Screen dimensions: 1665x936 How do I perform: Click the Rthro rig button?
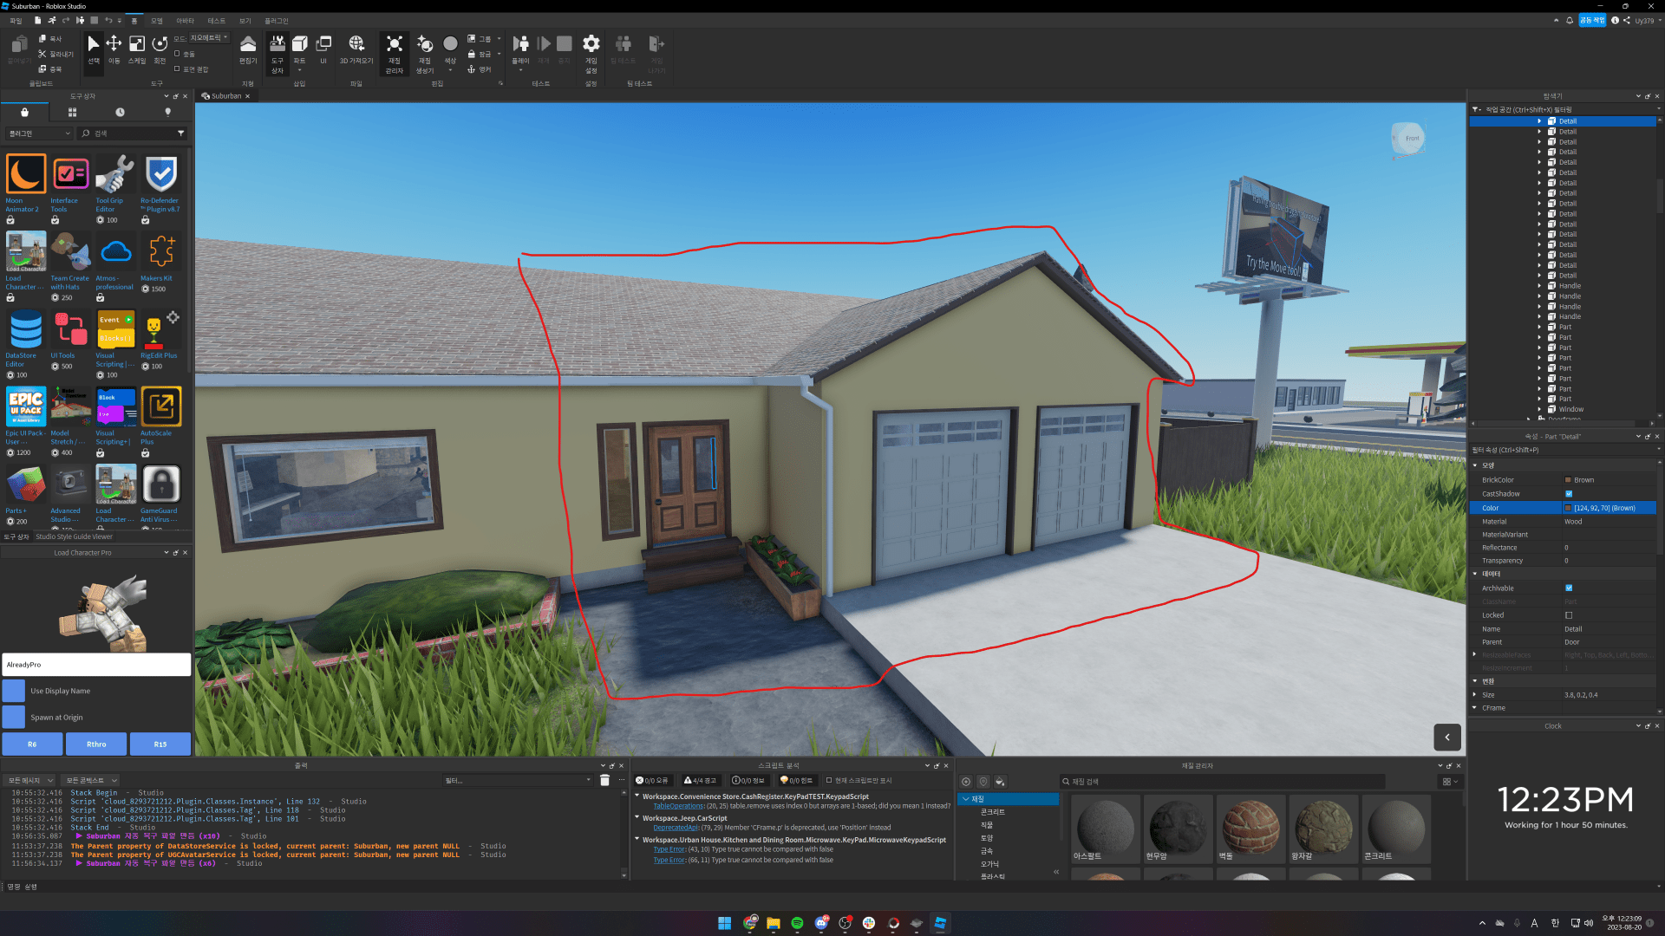click(x=96, y=744)
